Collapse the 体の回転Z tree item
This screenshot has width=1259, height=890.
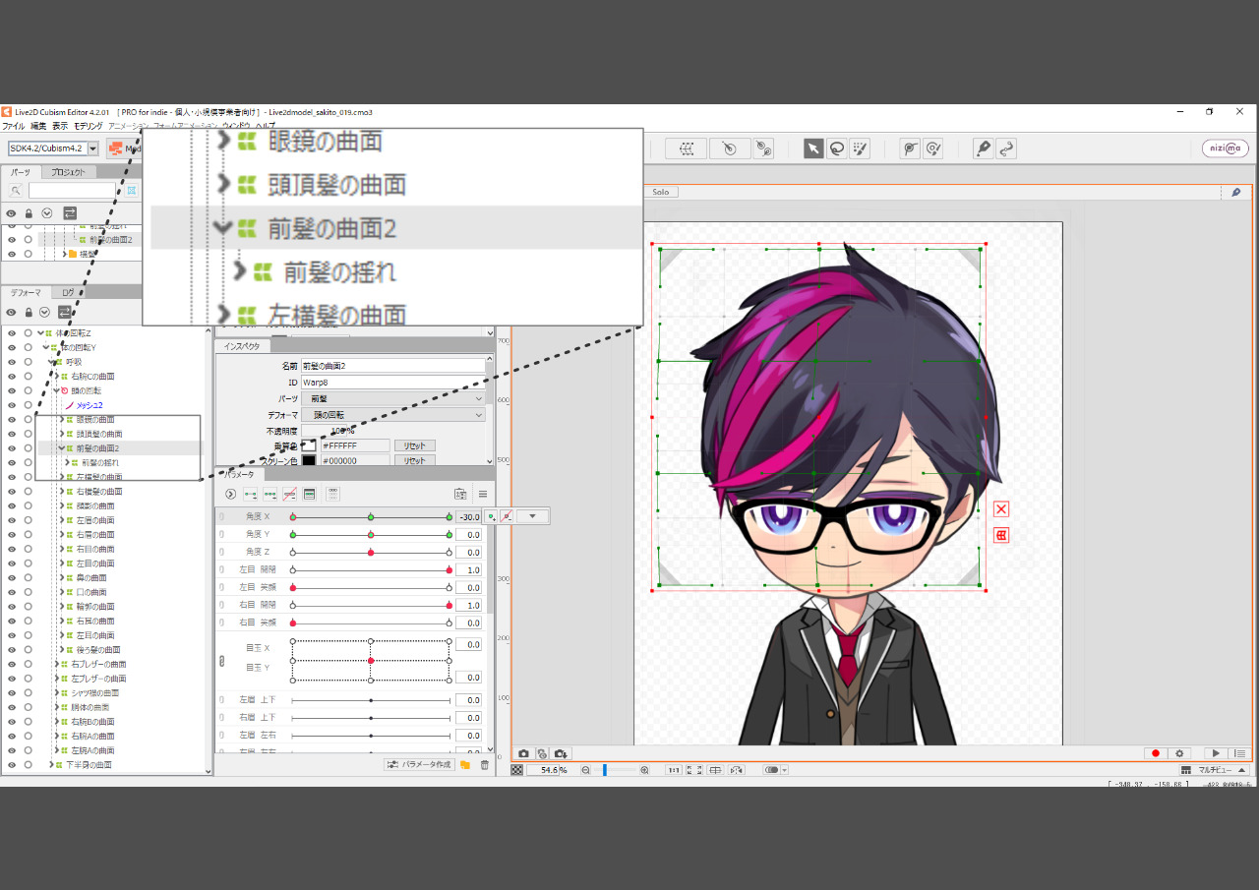click(40, 333)
